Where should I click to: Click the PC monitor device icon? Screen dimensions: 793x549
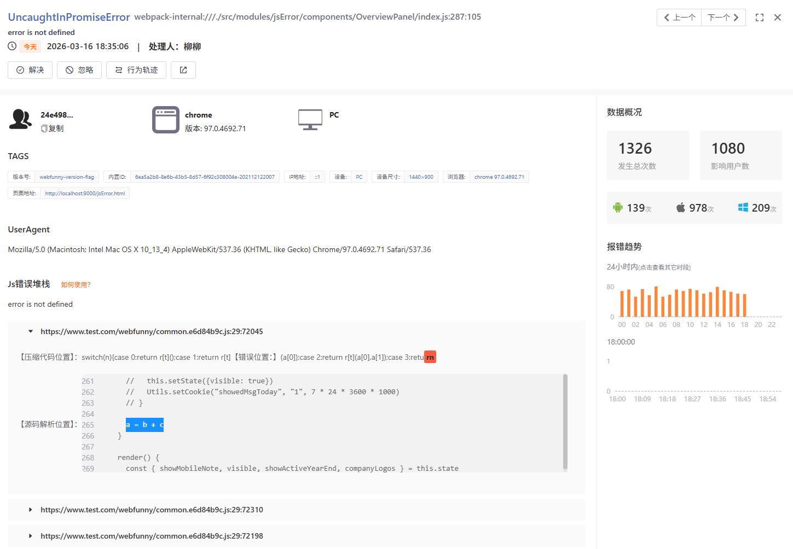tap(310, 119)
